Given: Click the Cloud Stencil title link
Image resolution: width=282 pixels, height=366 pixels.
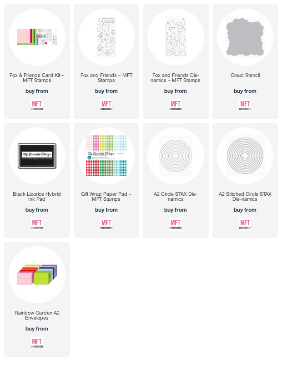Looking at the screenshot, I should tap(245, 75).
